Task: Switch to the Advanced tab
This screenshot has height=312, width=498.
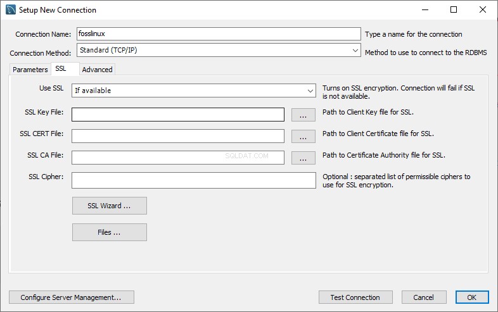Action: [x=97, y=70]
